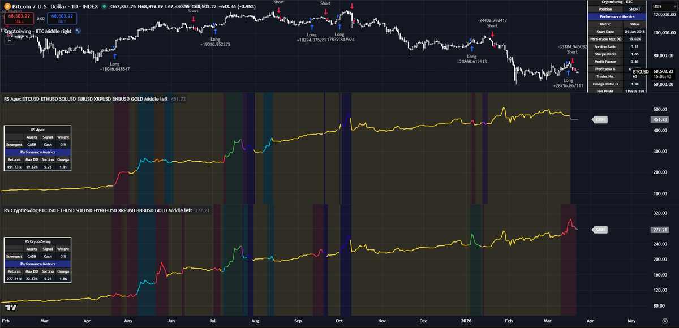Click the 01 Jan 2018 start date value
The image size is (679, 328).
coord(634,31)
